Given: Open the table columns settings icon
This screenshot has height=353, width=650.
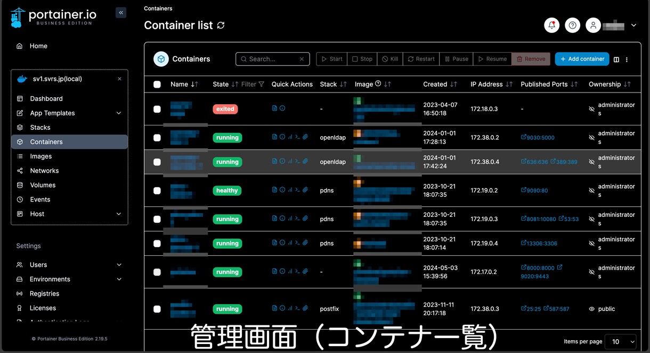Looking at the screenshot, I should point(616,60).
